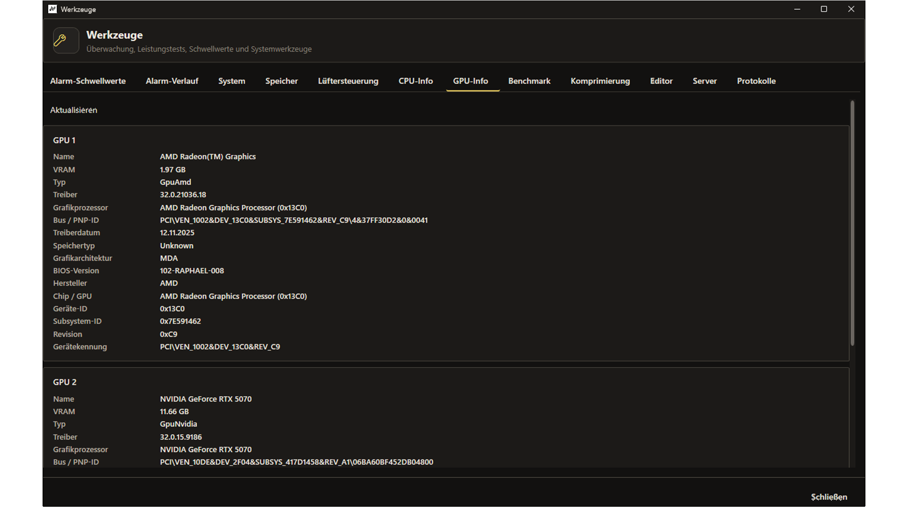Click the Aktualisieren button
The height and width of the screenshot is (511, 908).
coord(74,110)
